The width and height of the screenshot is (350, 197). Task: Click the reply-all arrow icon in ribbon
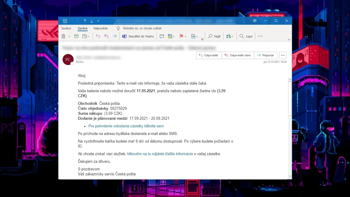click(x=106, y=36)
